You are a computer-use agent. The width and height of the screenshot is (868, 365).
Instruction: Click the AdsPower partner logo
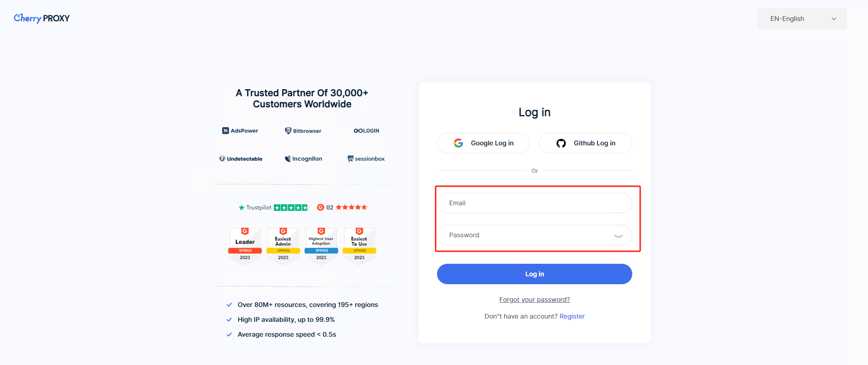240,131
